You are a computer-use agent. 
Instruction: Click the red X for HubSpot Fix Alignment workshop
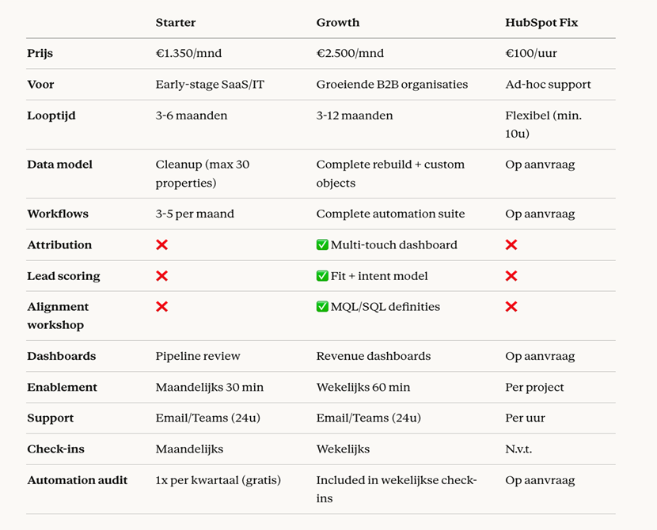coord(511,307)
